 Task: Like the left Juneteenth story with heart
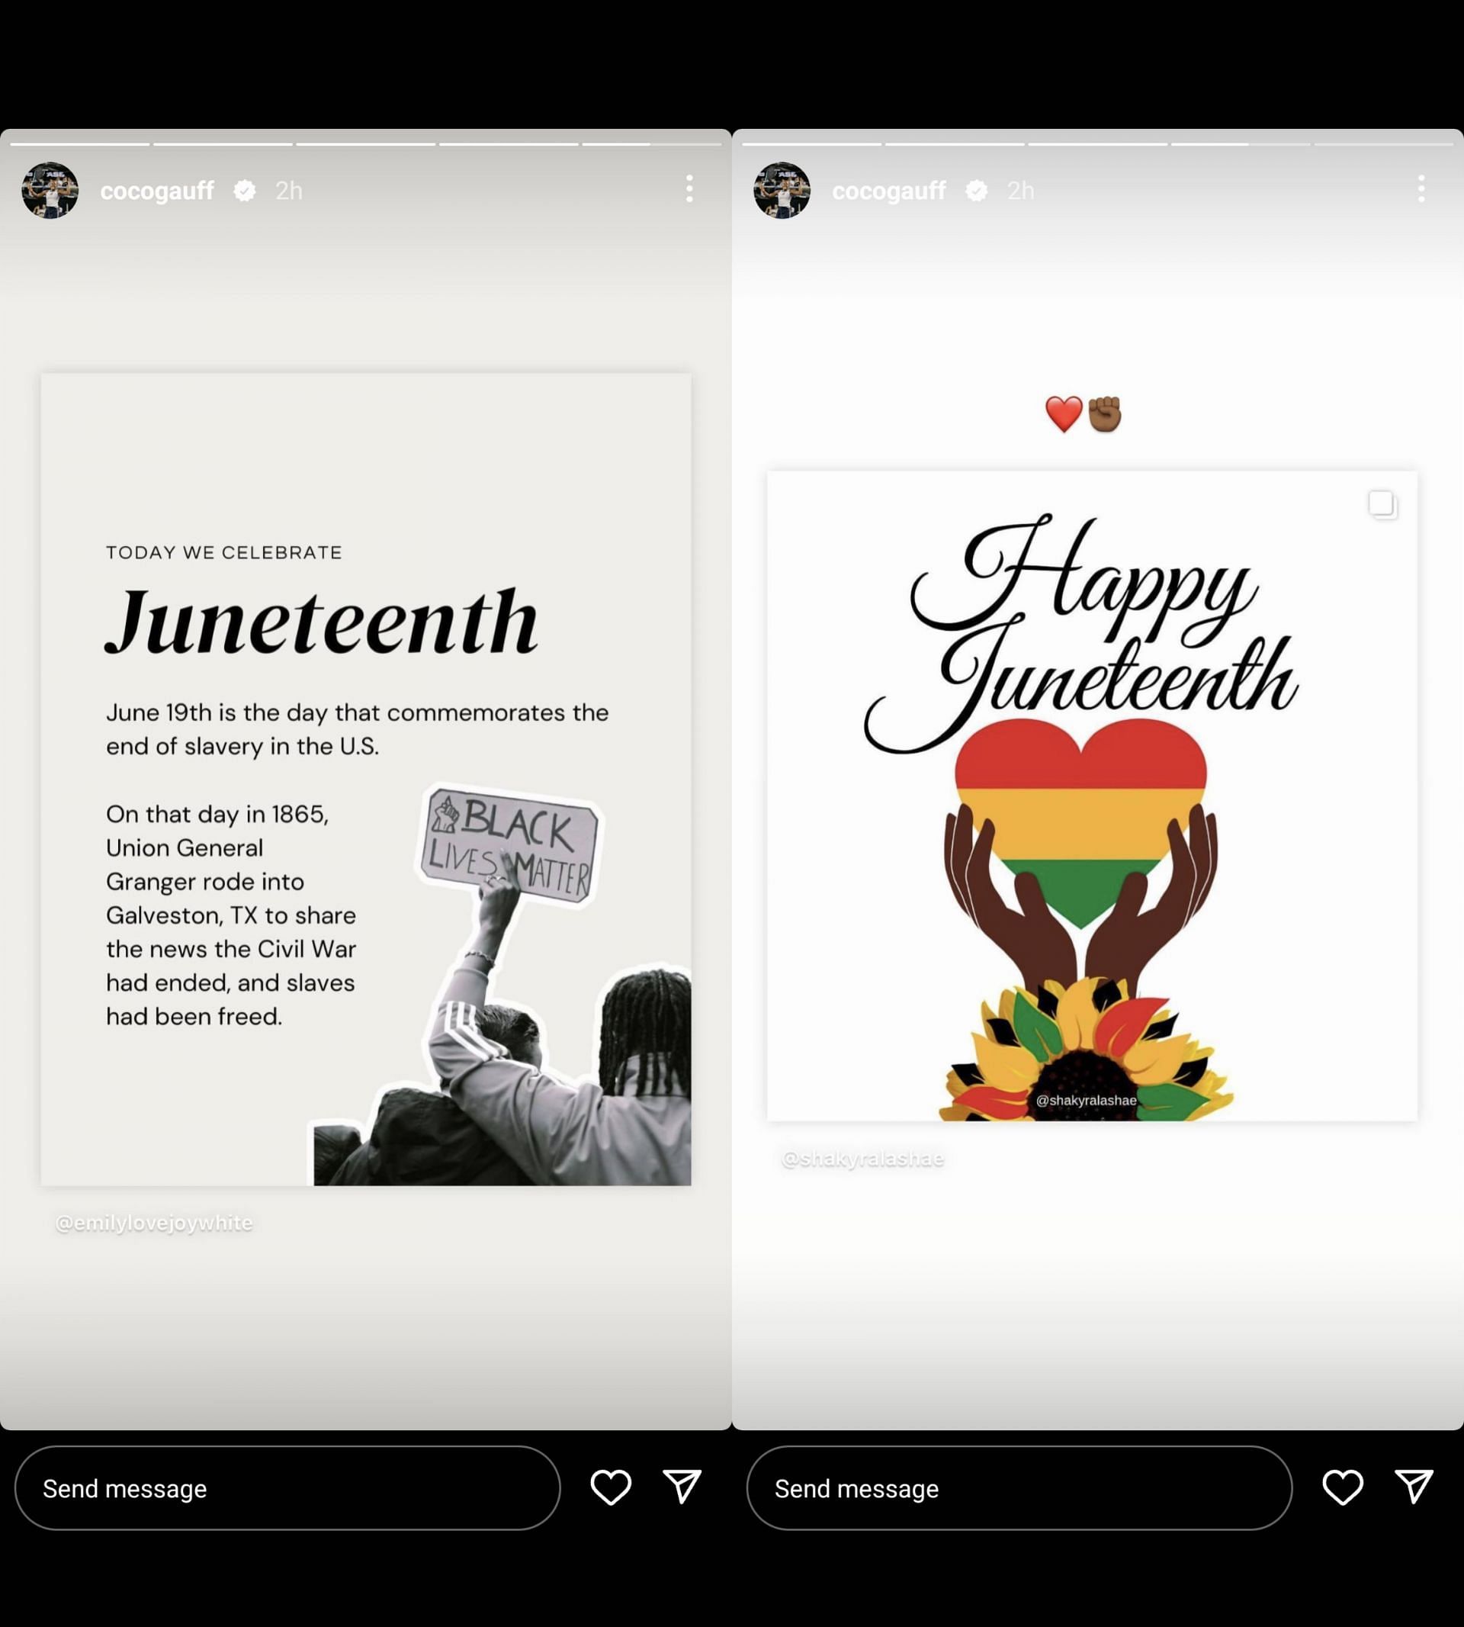[x=611, y=1487]
